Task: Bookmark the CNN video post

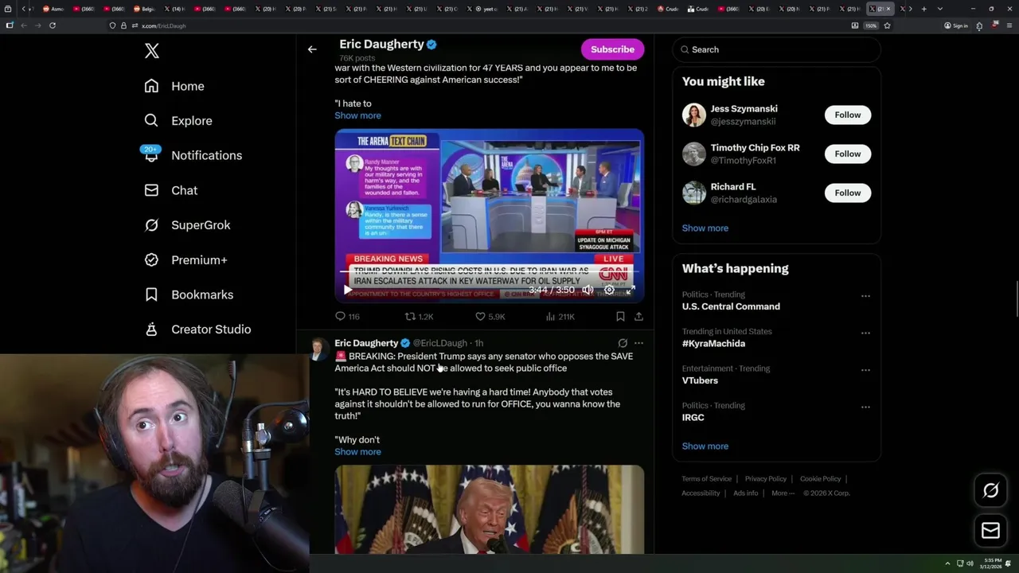Action: coord(620,317)
